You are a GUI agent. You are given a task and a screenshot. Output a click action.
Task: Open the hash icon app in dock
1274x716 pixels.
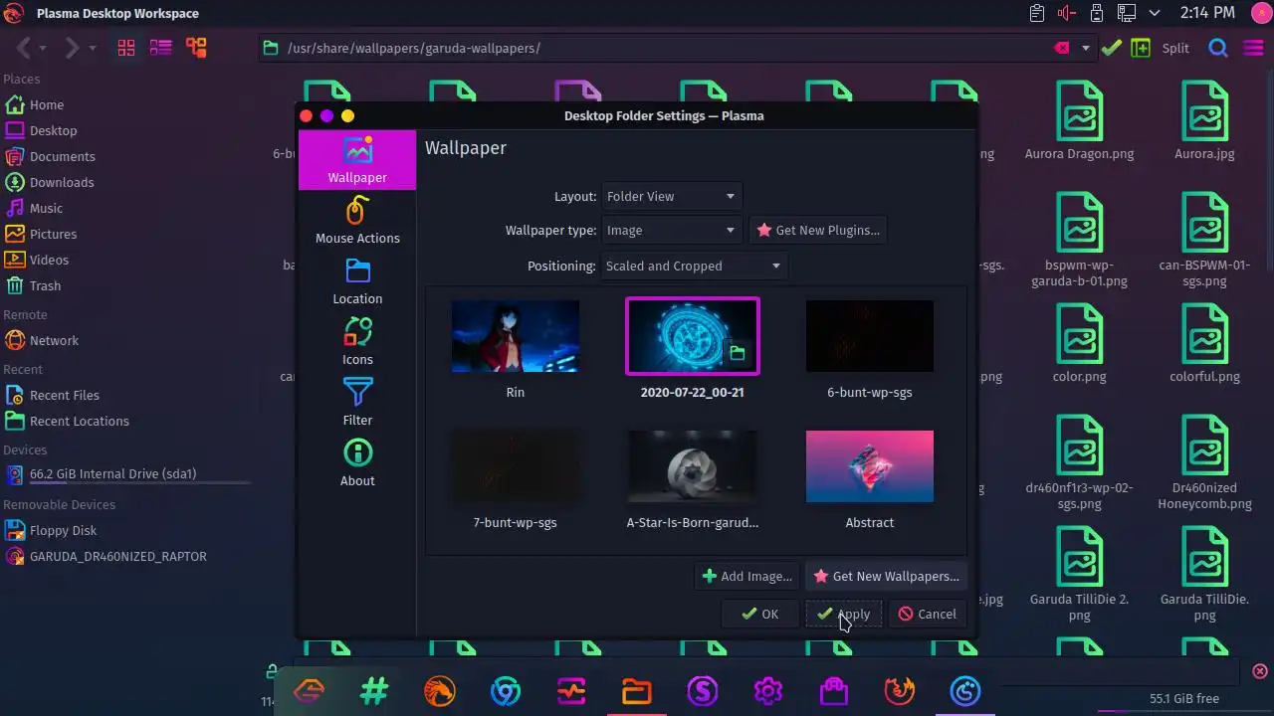coord(374,691)
